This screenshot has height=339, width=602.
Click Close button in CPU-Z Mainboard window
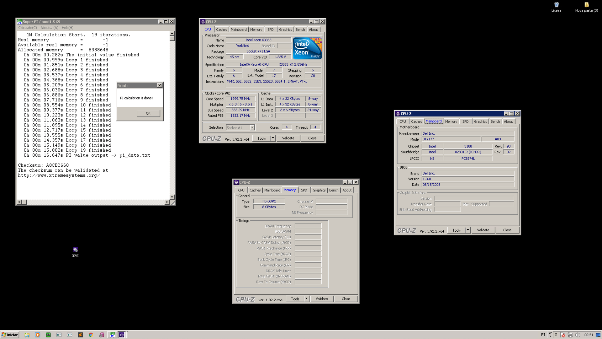coord(507,230)
